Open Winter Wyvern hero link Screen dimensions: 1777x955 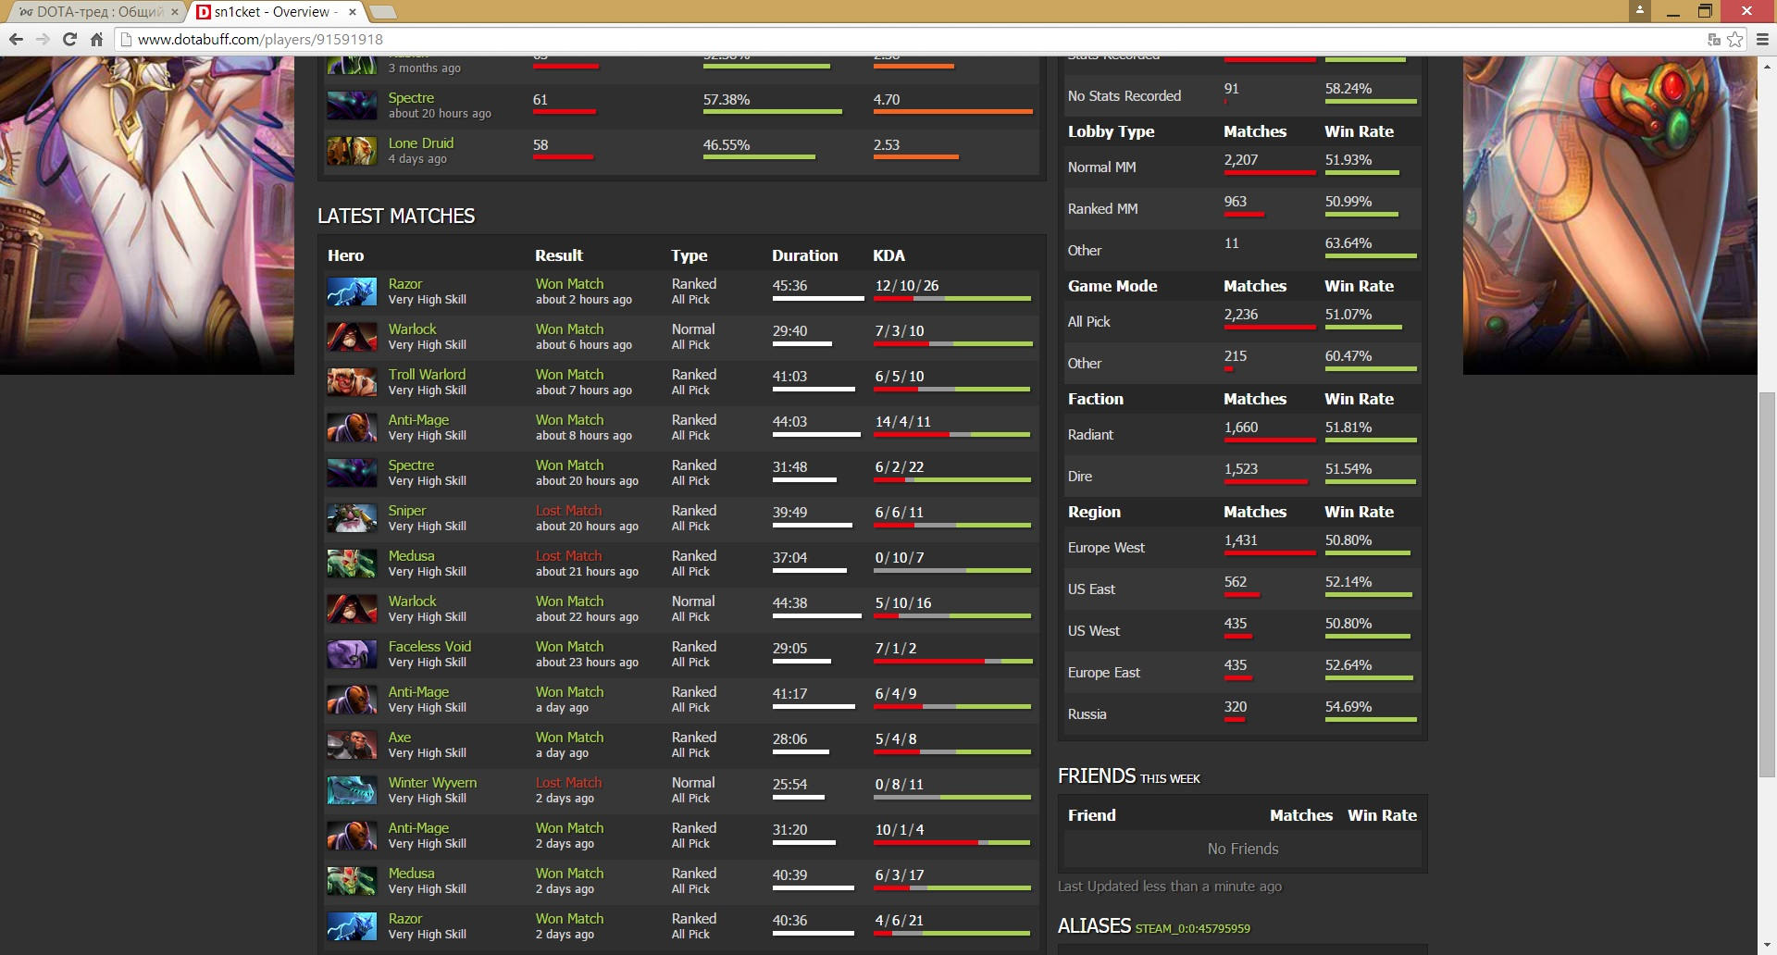tap(432, 783)
